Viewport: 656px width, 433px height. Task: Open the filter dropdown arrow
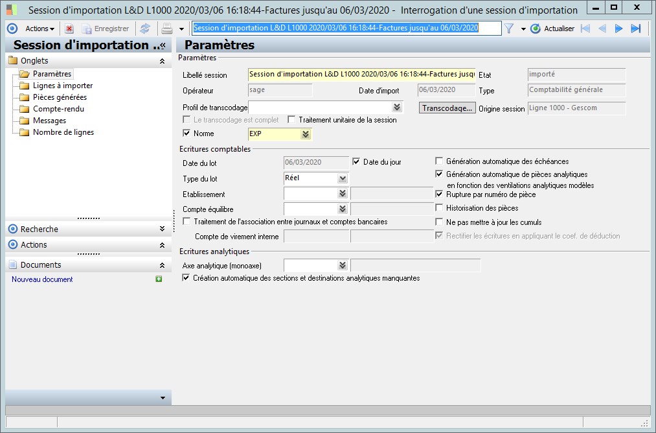523,29
